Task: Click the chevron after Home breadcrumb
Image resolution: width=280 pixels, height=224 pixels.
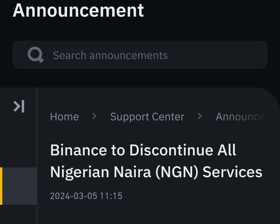Action: [94, 116]
